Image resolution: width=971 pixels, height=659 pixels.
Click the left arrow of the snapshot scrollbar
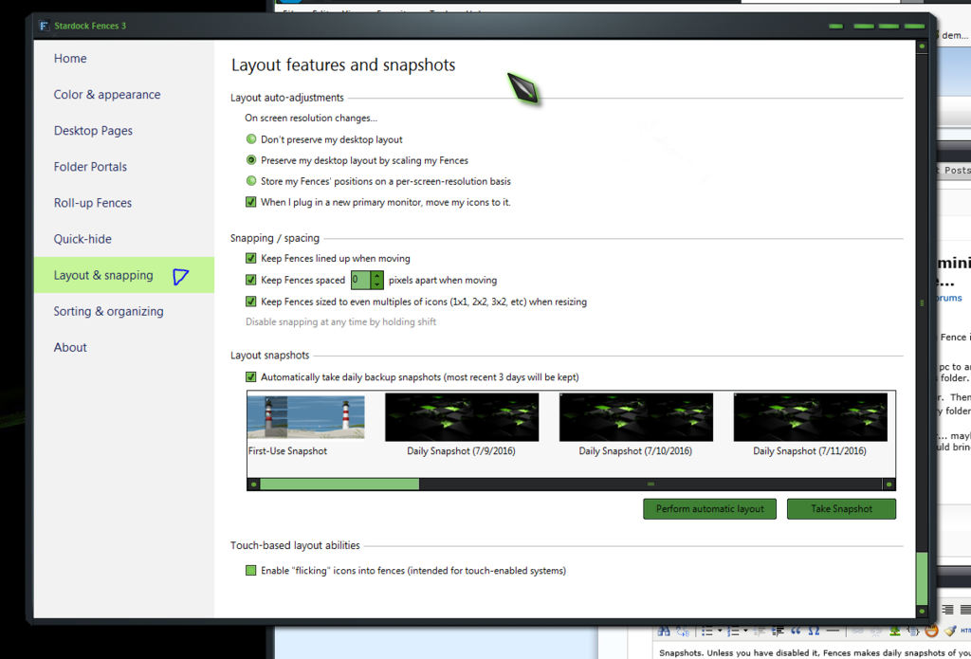click(x=253, y=484)
